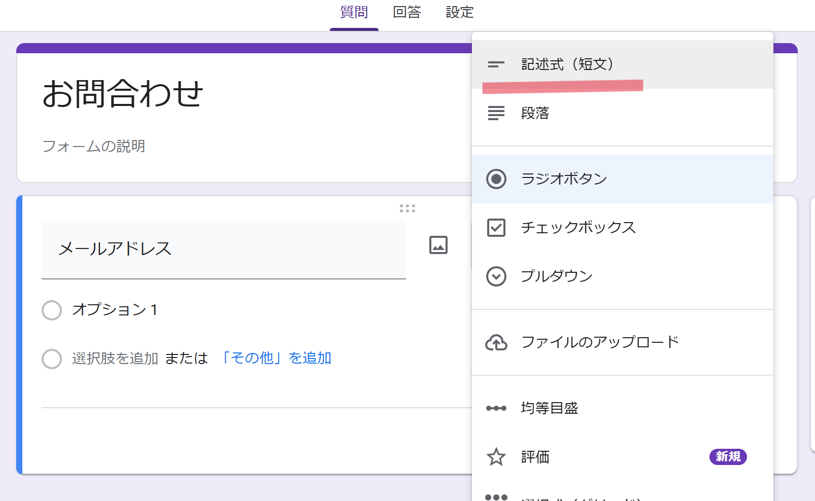Edit the メールアドレス question title field
Image resolution: width=815 pixels, height=501 pixels.
(x=224, y=249)
